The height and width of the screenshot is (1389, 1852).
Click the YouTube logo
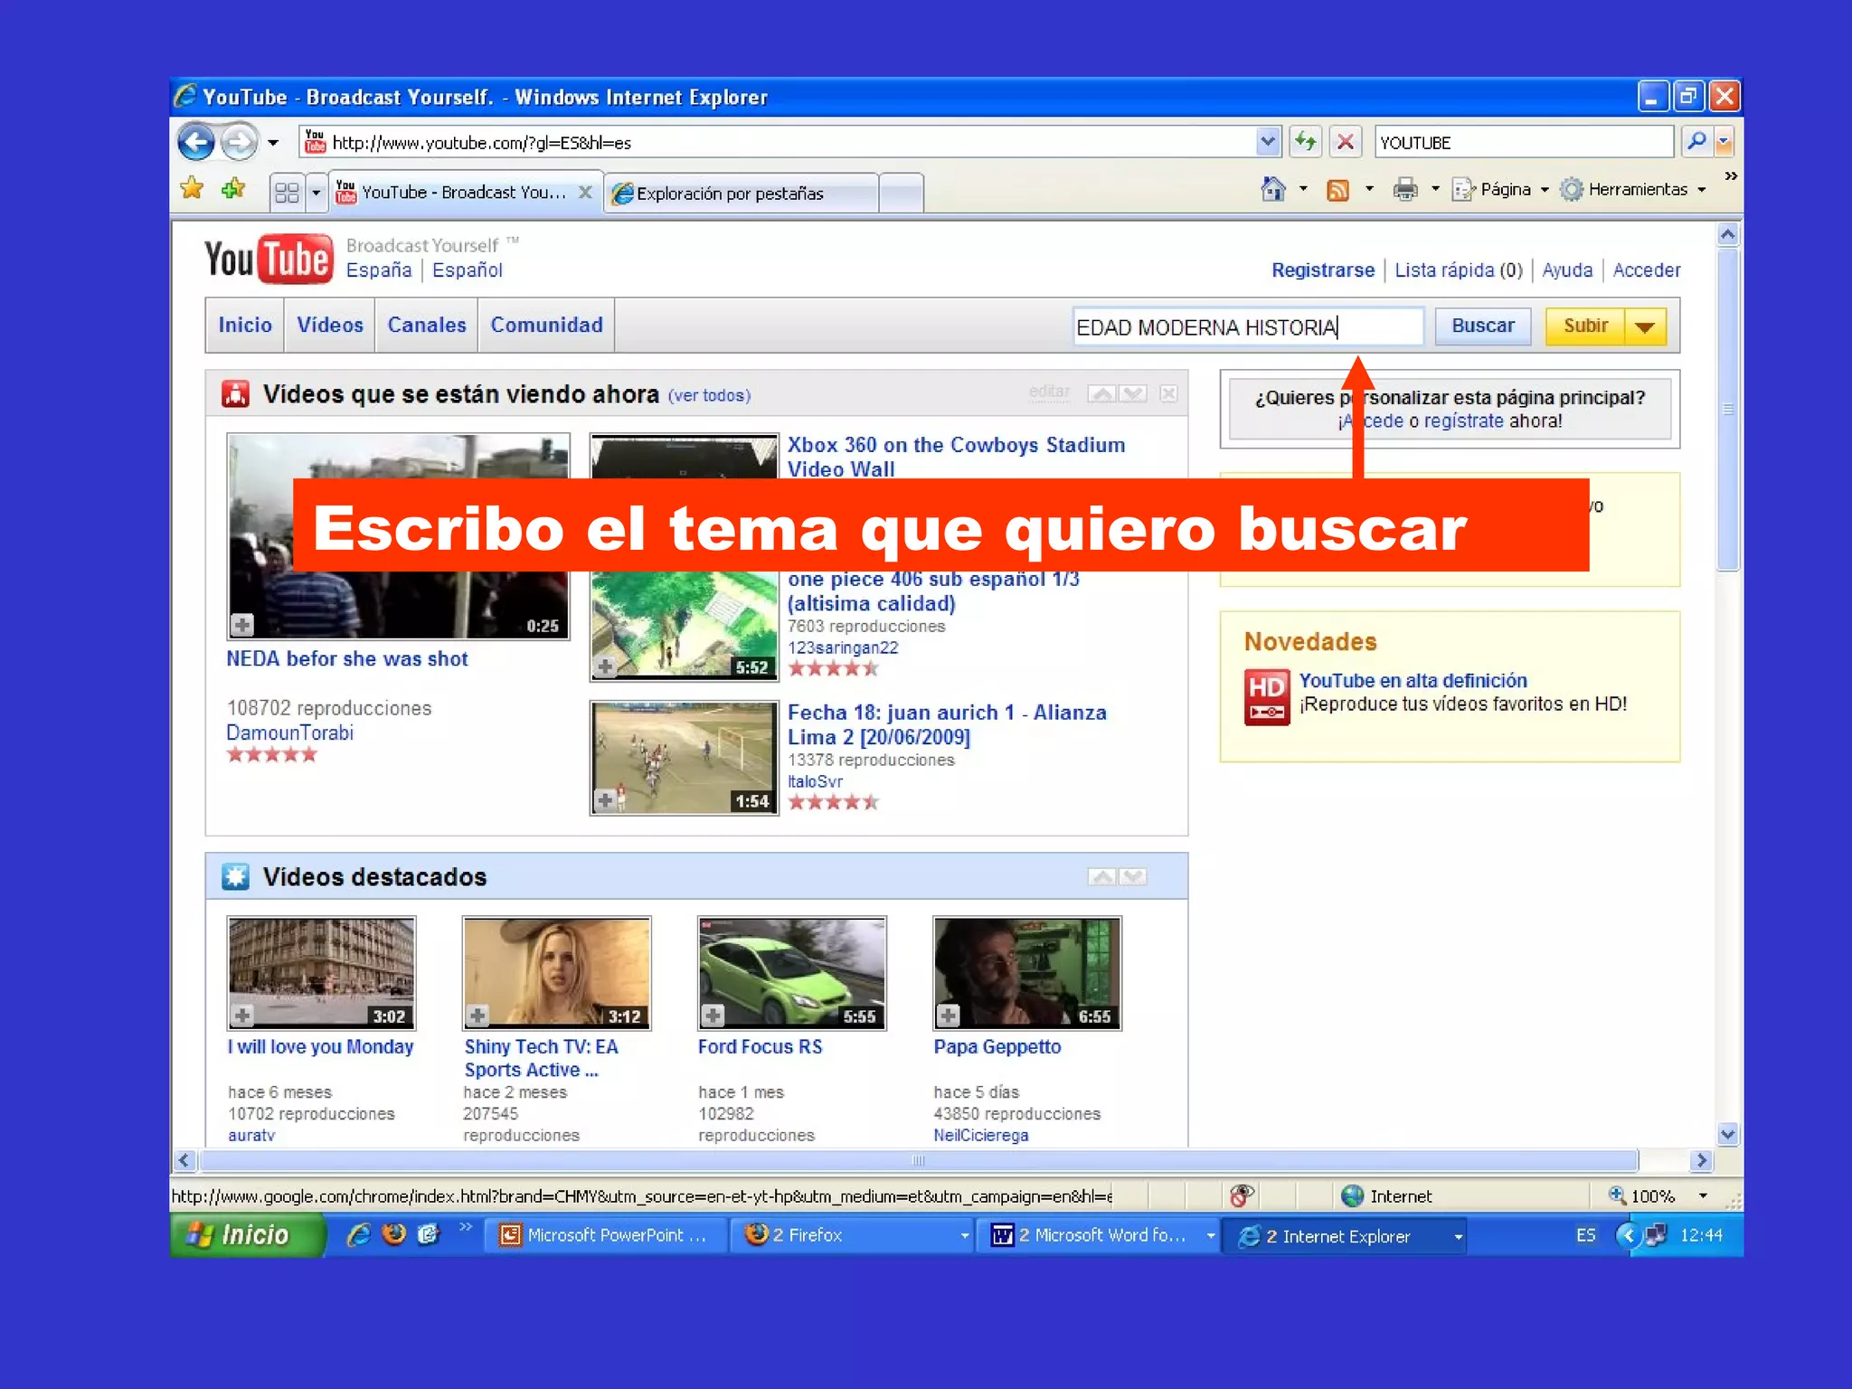point(269,260)
